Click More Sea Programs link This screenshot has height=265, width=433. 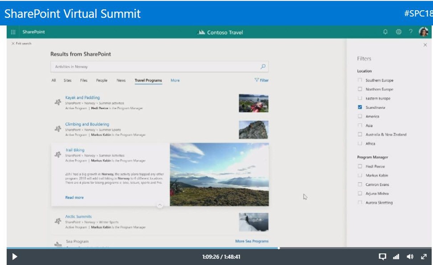252,241
